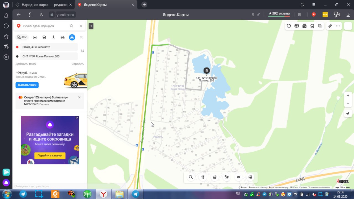Select the public transport route mode
The image size is (354, 199).
pyautogui.click(x=44, y=37)
